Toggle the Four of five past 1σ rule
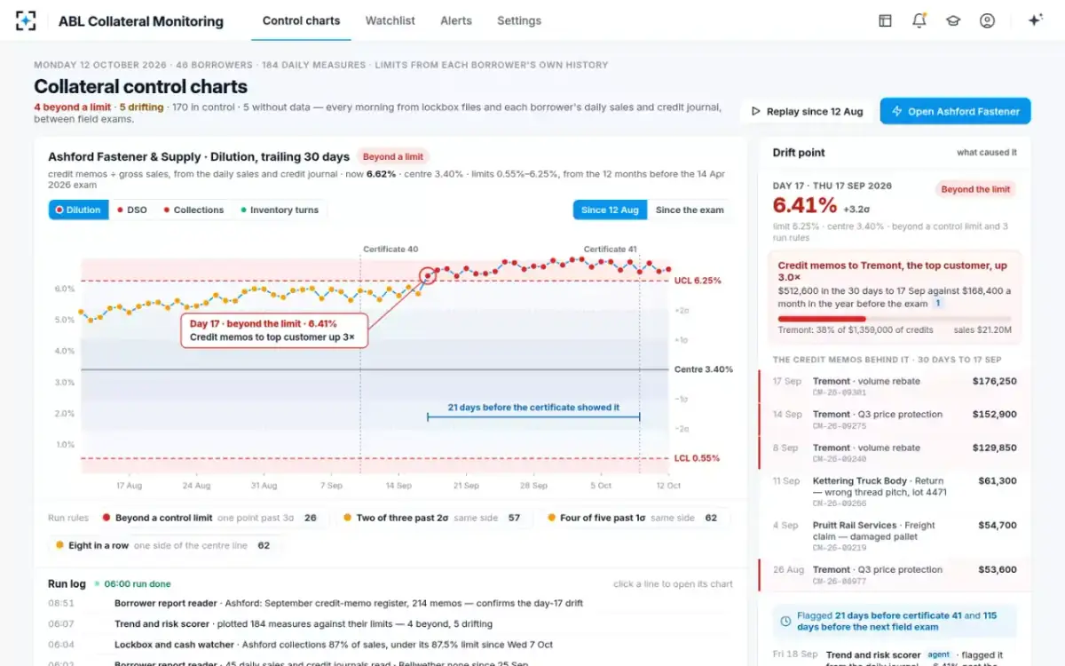The width and height of the screenshot is (1065, 666). [634, 518]
